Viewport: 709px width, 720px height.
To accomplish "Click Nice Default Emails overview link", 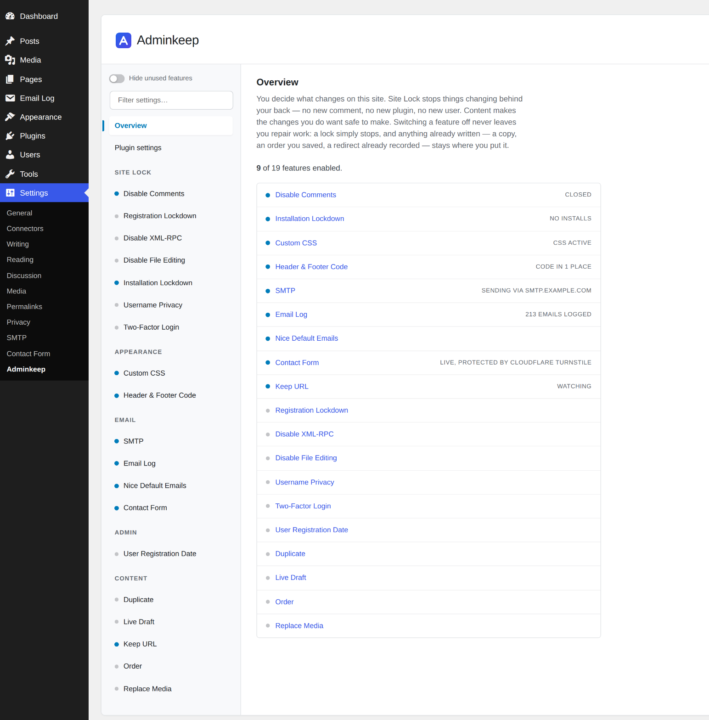I will (307, 338).
